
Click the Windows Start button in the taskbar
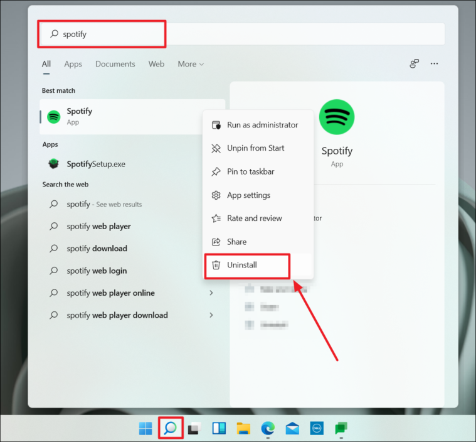tap(145, 428)
